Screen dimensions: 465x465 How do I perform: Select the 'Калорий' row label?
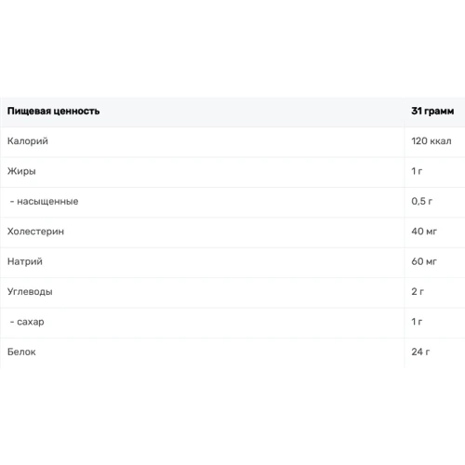(x=28, y=141)
